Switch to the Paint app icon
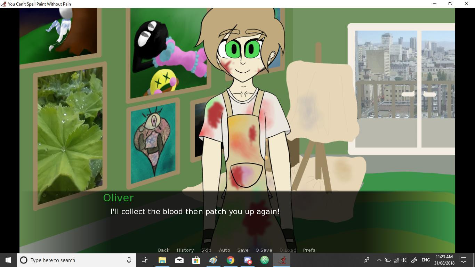The width and height of the screenshot is (475, 267). coord(214,260)
